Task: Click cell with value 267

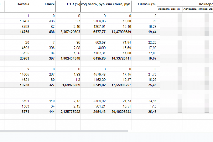Action: tap(43, 75)
